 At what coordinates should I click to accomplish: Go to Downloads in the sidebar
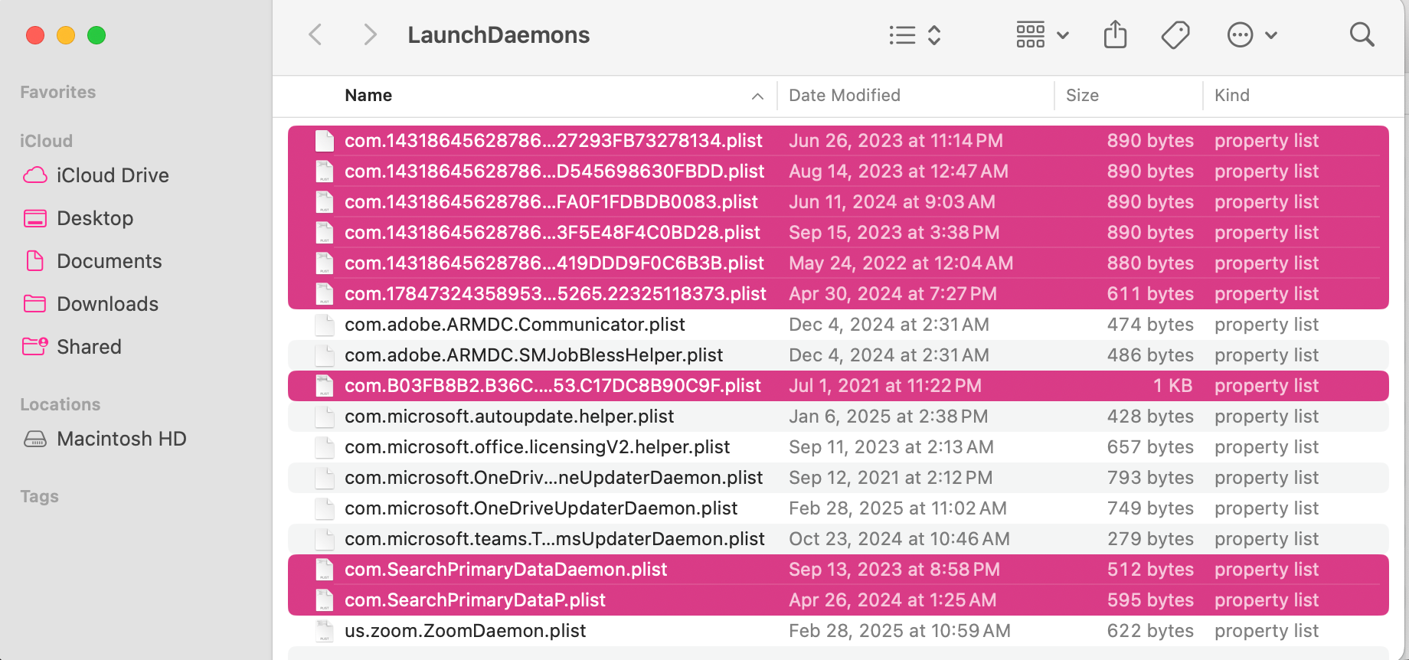[107, 304]
